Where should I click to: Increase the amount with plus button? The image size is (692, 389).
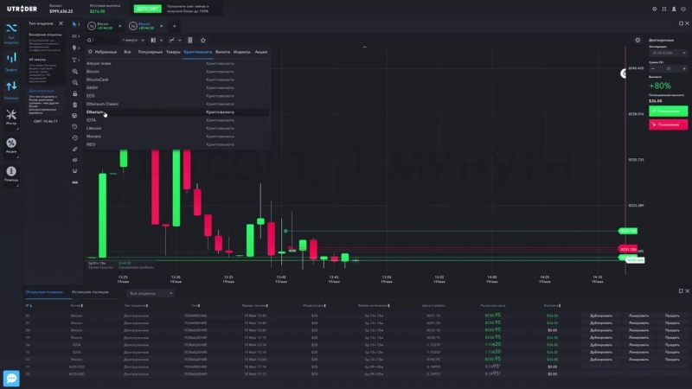click(684, 69)
